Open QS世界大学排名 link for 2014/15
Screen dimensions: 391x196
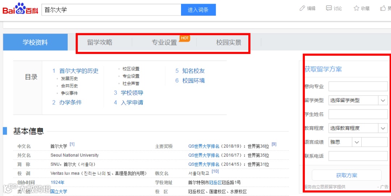click(204, 165)
